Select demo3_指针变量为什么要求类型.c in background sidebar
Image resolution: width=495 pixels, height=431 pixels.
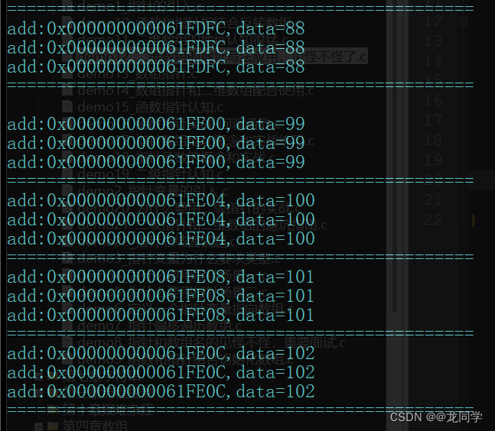coord(179,258)
